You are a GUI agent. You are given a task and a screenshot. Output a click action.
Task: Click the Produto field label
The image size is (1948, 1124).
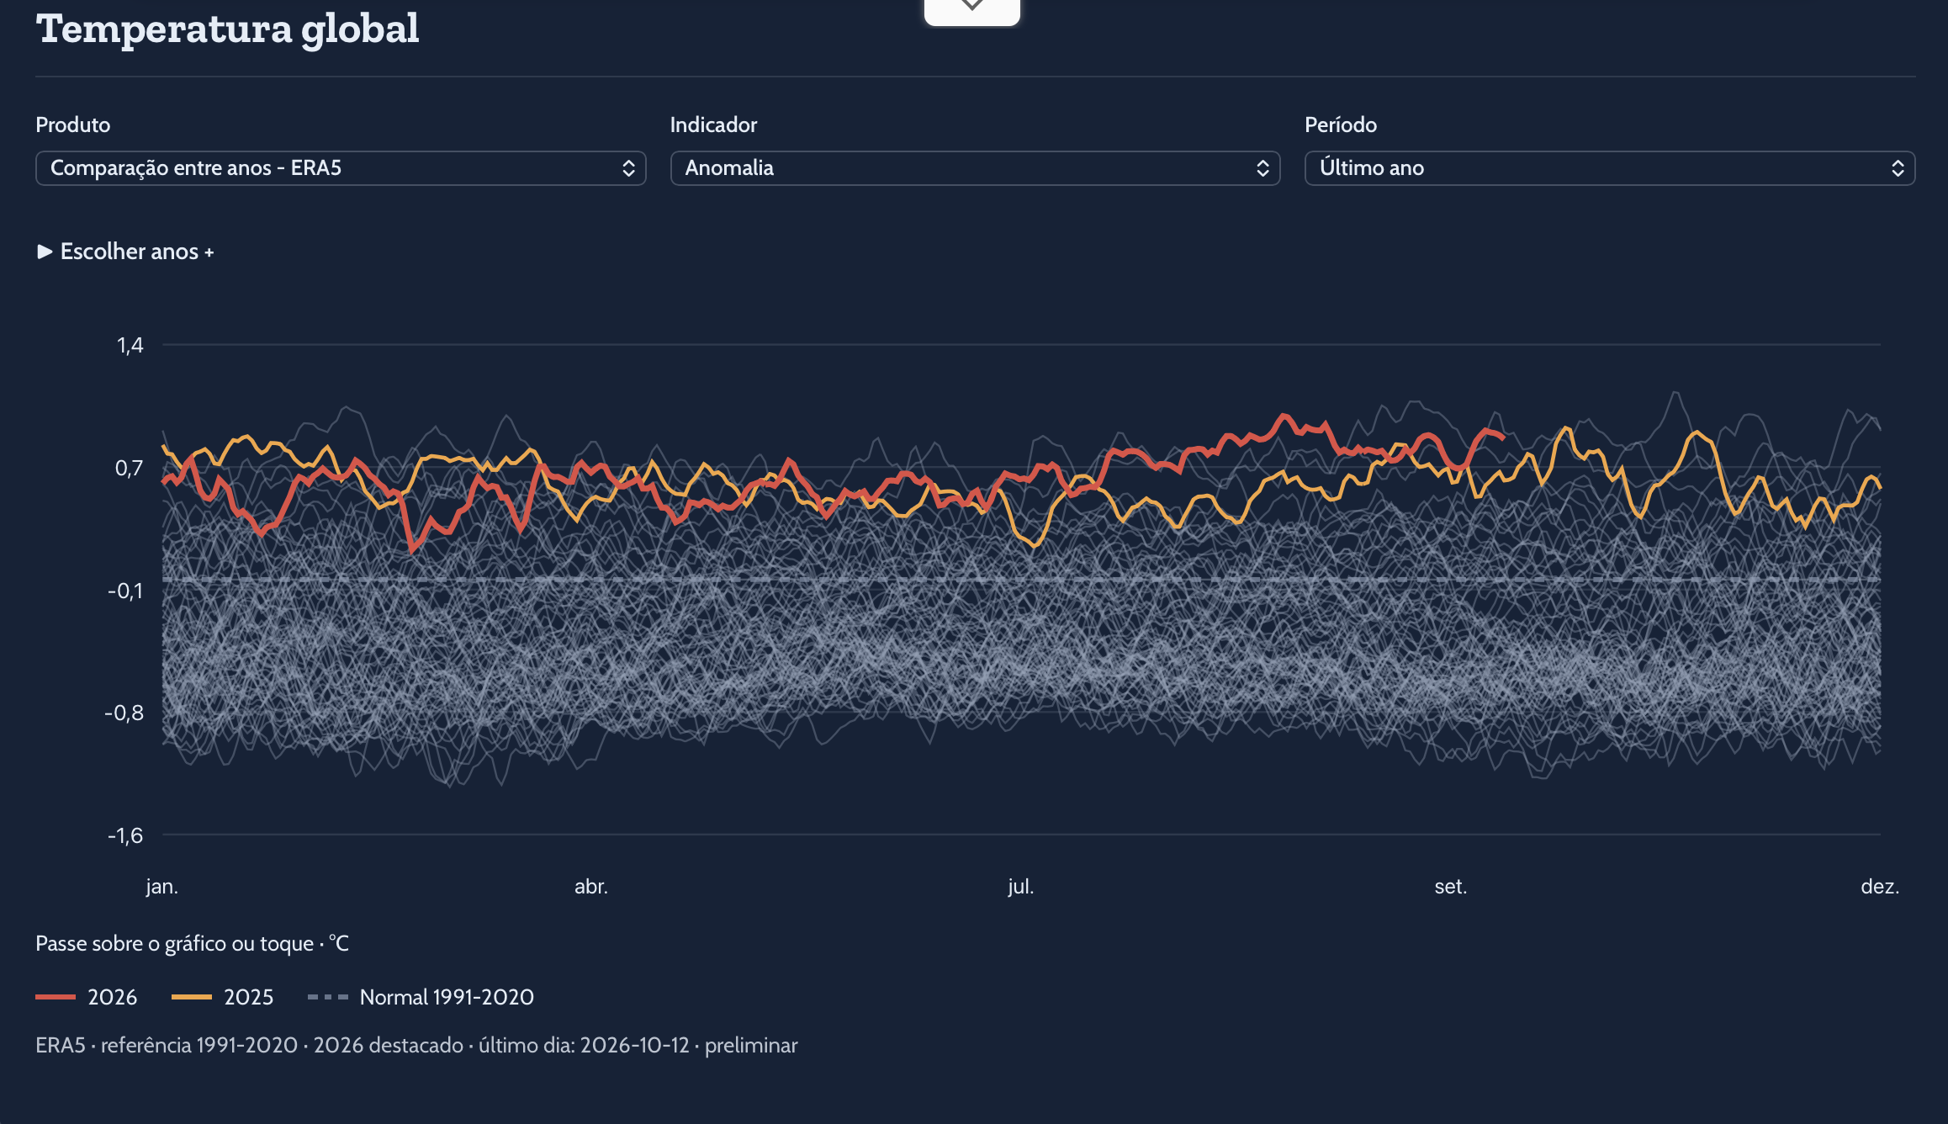pos(73,125)
